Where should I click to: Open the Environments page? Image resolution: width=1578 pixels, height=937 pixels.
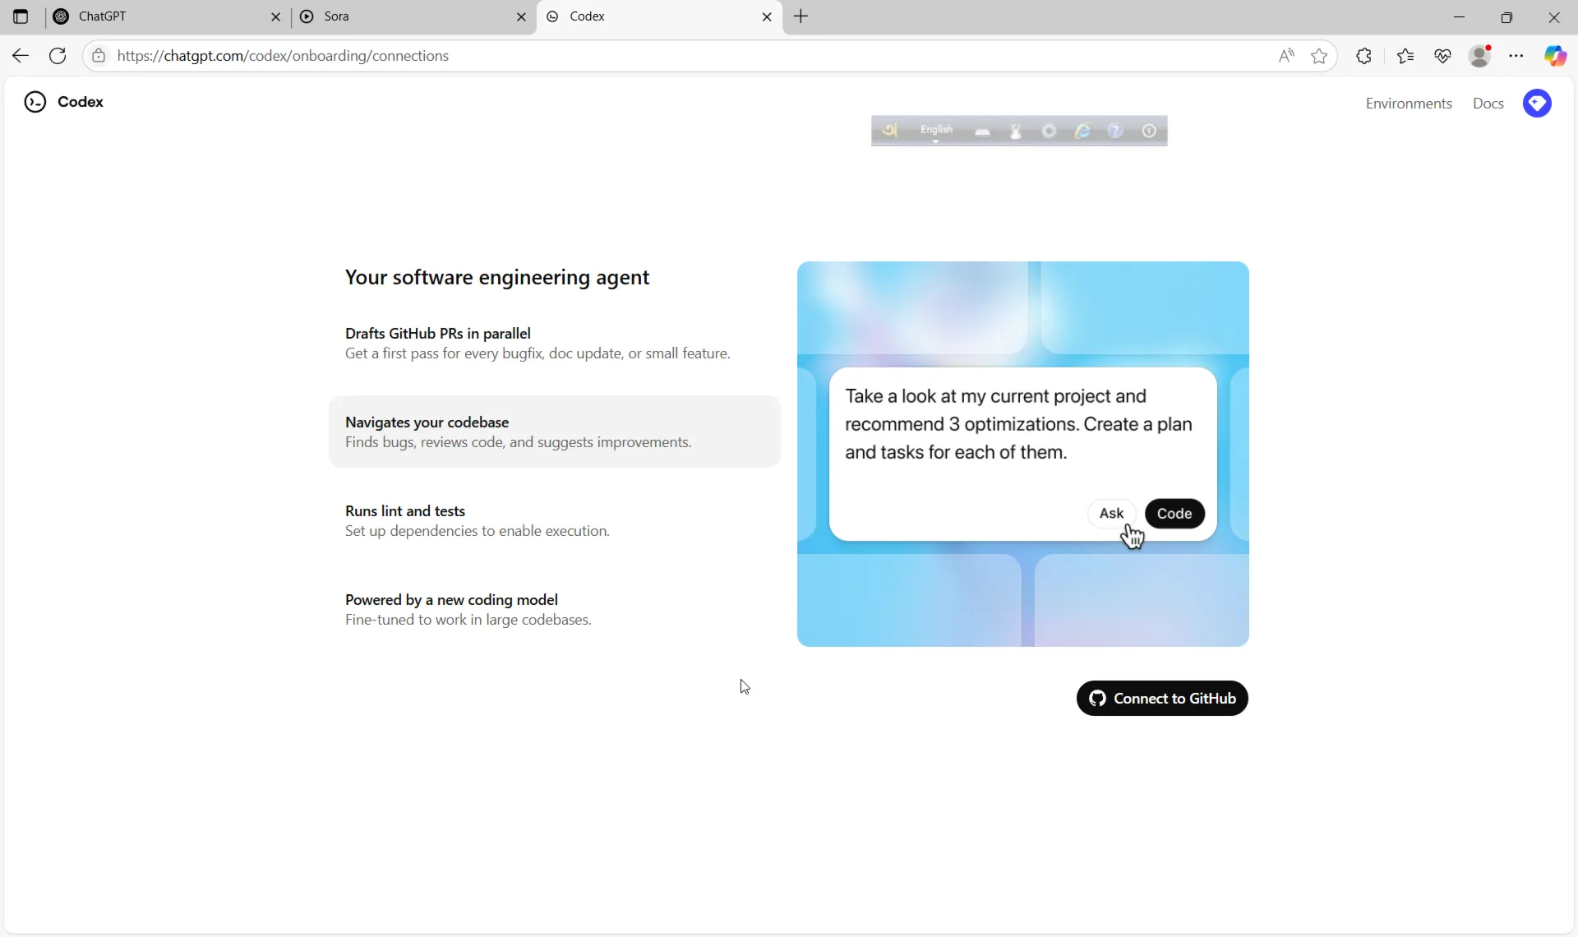click(1409, 104)
